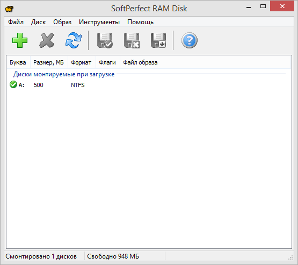Open the Файл menu
This screenshot has height=265, width=298.
(16, 22)
